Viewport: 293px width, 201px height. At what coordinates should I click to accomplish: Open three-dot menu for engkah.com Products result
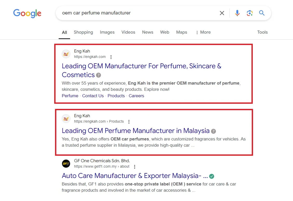click(x=129, y=122)
